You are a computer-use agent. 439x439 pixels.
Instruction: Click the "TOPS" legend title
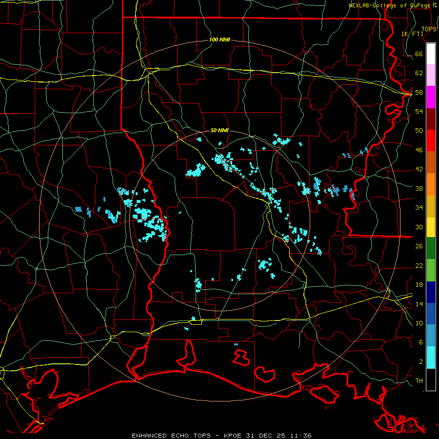(429, 29)
